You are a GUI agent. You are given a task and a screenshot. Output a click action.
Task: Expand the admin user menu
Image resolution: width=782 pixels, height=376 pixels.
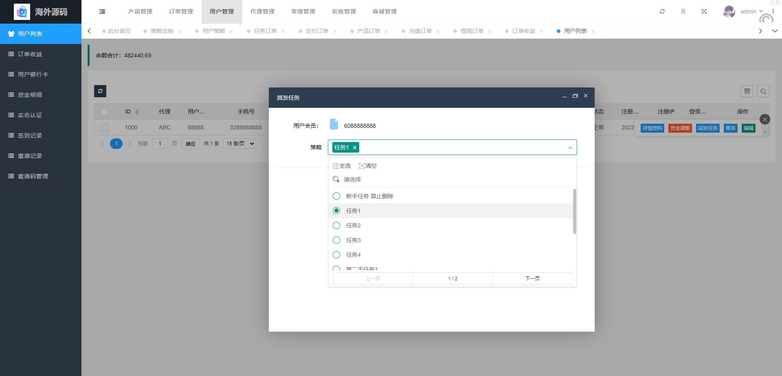pyautogui.click(x=751, y=12)
